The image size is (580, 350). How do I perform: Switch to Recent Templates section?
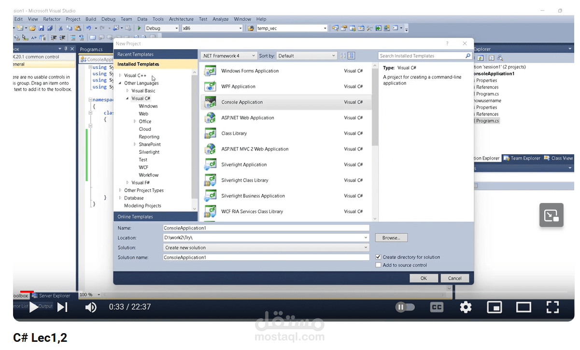click(155, 54)
